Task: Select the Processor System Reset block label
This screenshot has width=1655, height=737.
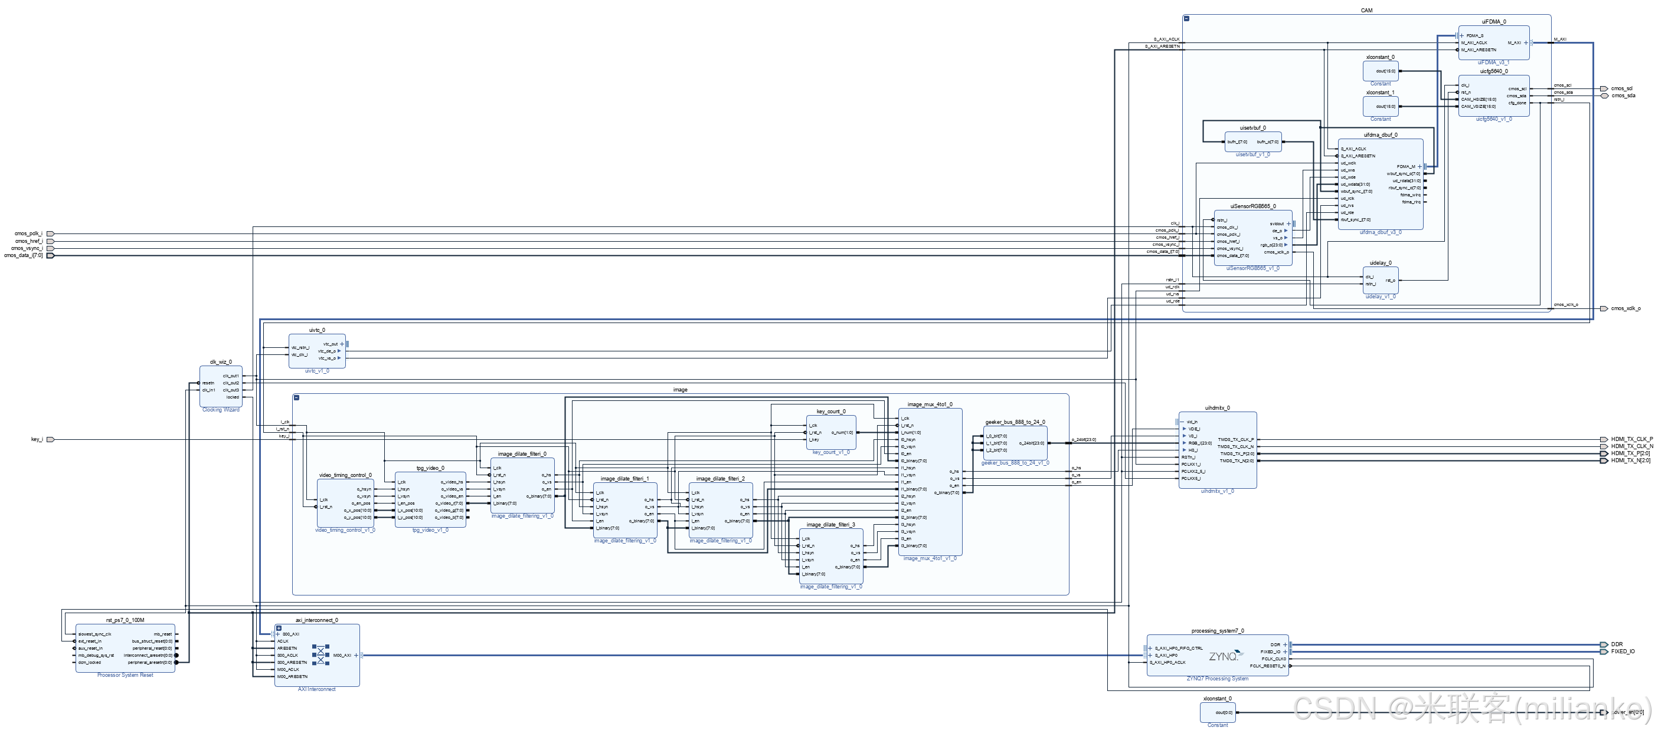Action: pos(125,675)
